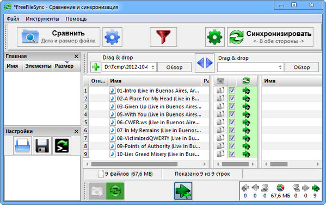326x205 pixels.
Task: Click left grid Имя column header
Action: pos(155,81)
